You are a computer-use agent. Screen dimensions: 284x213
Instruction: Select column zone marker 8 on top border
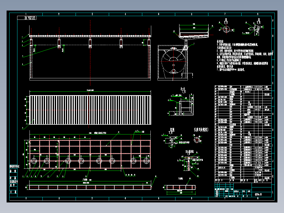tap(258, 14)
